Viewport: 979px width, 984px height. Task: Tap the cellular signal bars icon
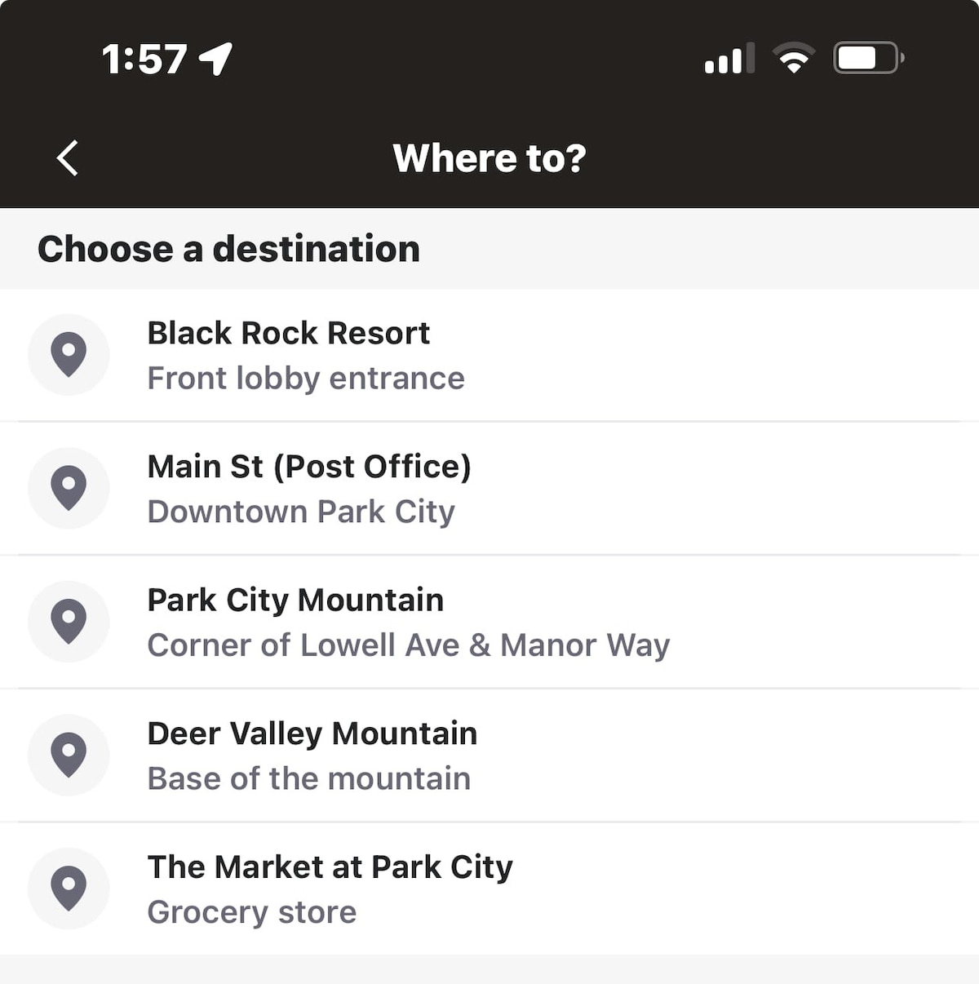click(x=729, y=59)
